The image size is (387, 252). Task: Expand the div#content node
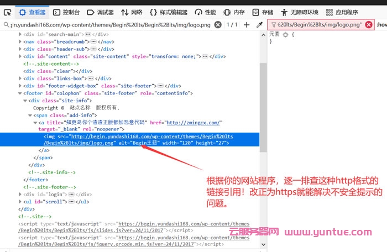tap(21, 56)
